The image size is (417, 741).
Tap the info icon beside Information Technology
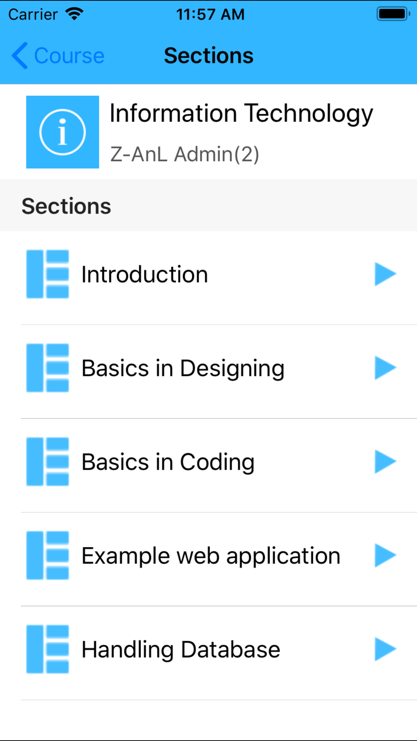(x=63, y=132)
